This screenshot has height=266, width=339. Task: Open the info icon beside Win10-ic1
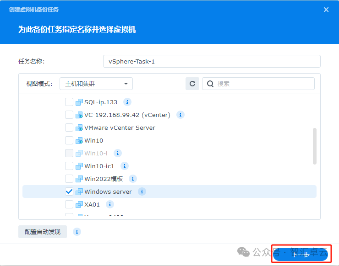click(125, 166)
